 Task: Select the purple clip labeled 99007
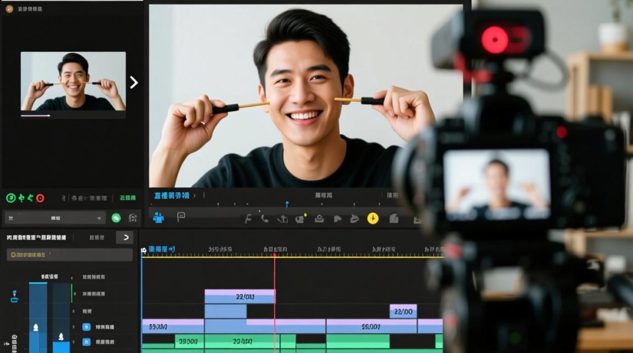[x=371, y=326]
